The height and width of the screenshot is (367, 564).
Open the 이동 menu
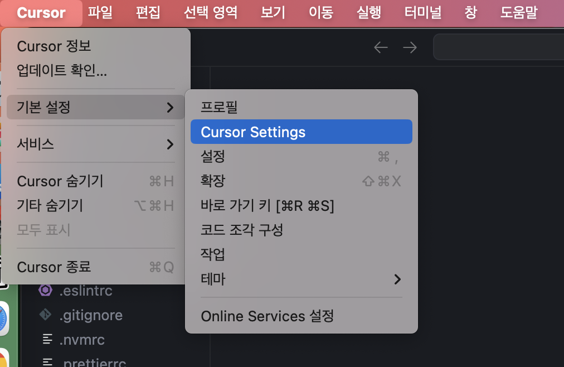pyautogui.click(x=321, y=13)
